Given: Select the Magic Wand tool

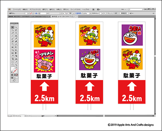Looking at the screenshot, I should click(x=13, y=30).
